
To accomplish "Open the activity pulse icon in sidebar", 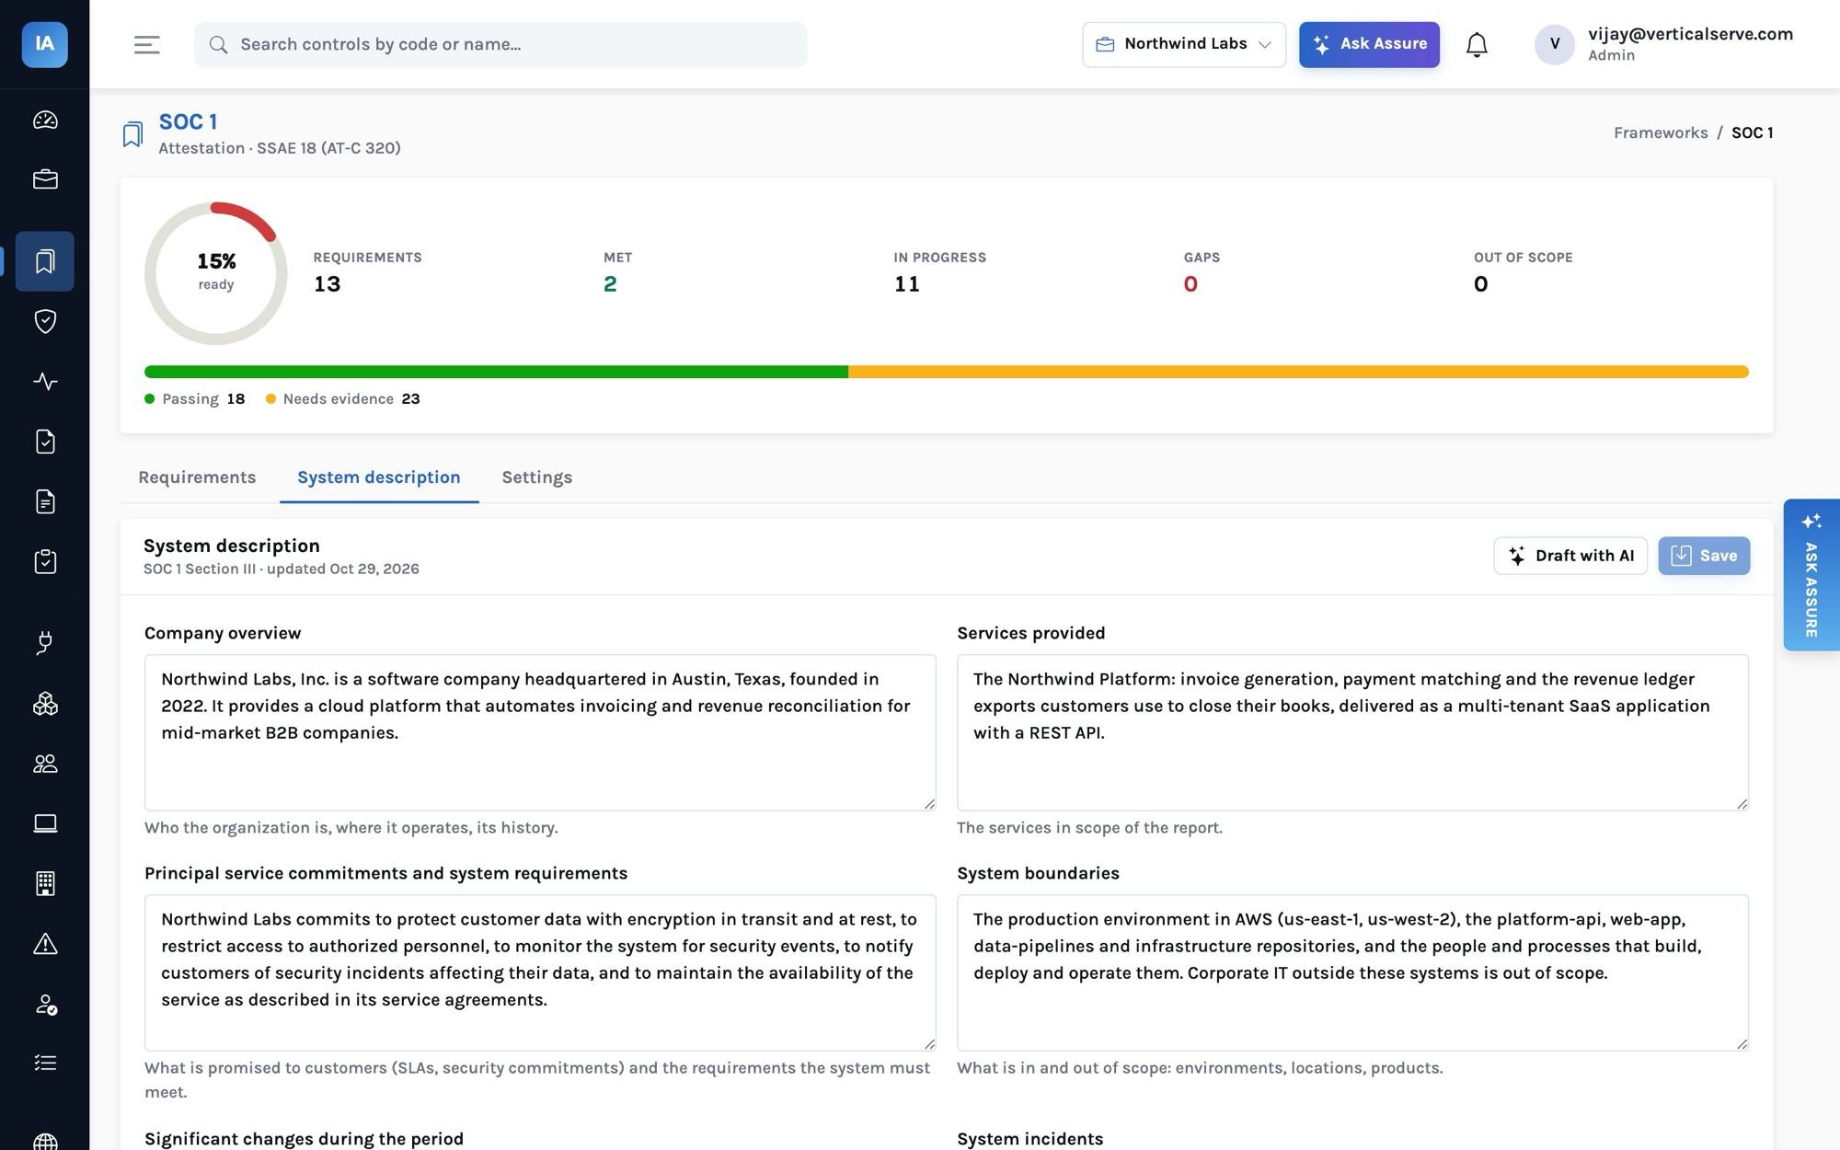I will (x=45, y=381).
